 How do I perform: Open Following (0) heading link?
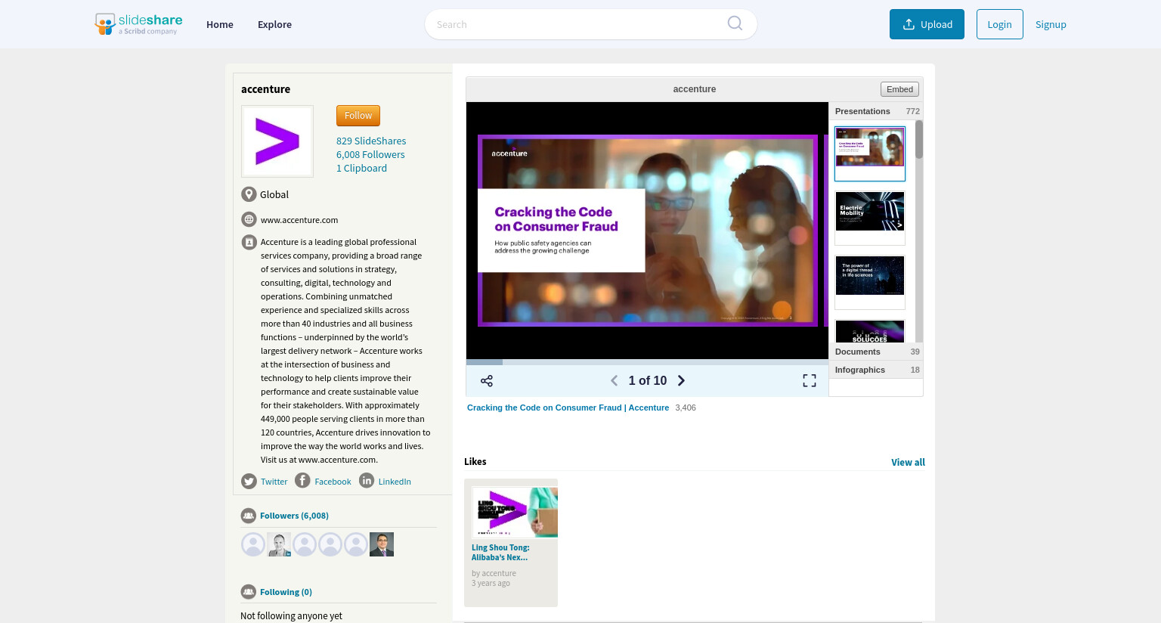pyautogui.click(x=286, y=592)
